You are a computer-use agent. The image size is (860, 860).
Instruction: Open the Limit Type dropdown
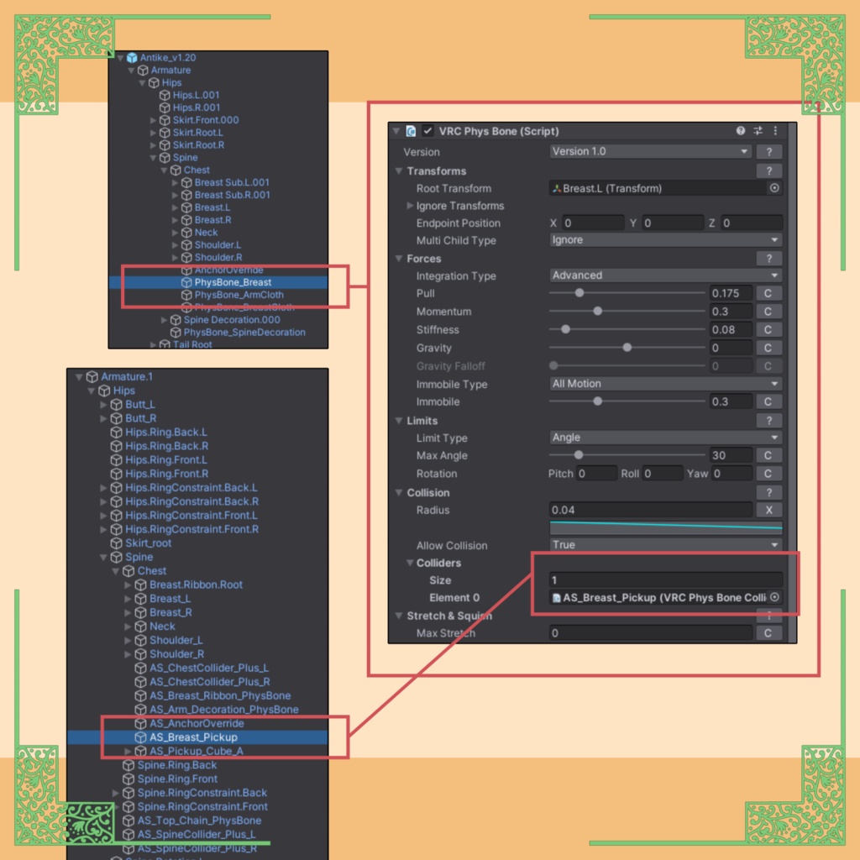(666, 438)
